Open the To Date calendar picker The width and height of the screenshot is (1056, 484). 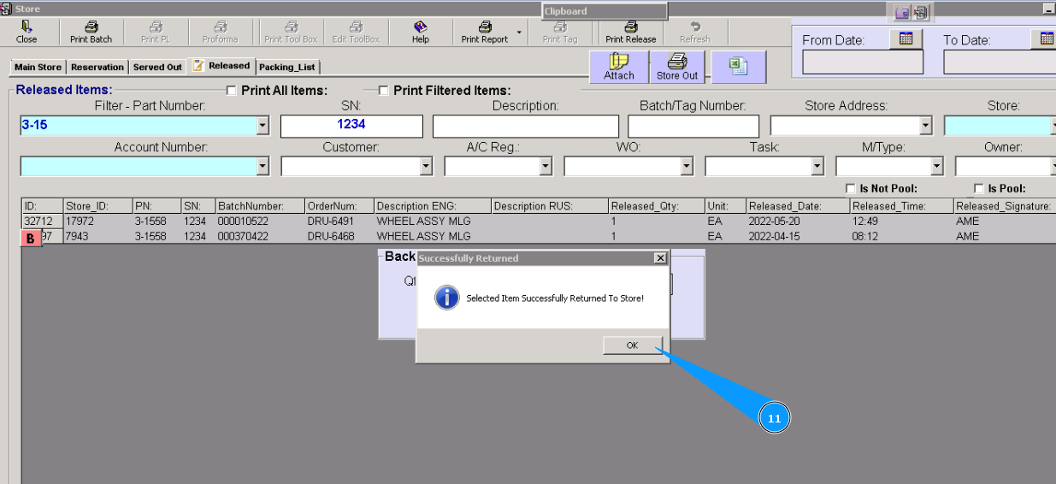coord(1047,38)
